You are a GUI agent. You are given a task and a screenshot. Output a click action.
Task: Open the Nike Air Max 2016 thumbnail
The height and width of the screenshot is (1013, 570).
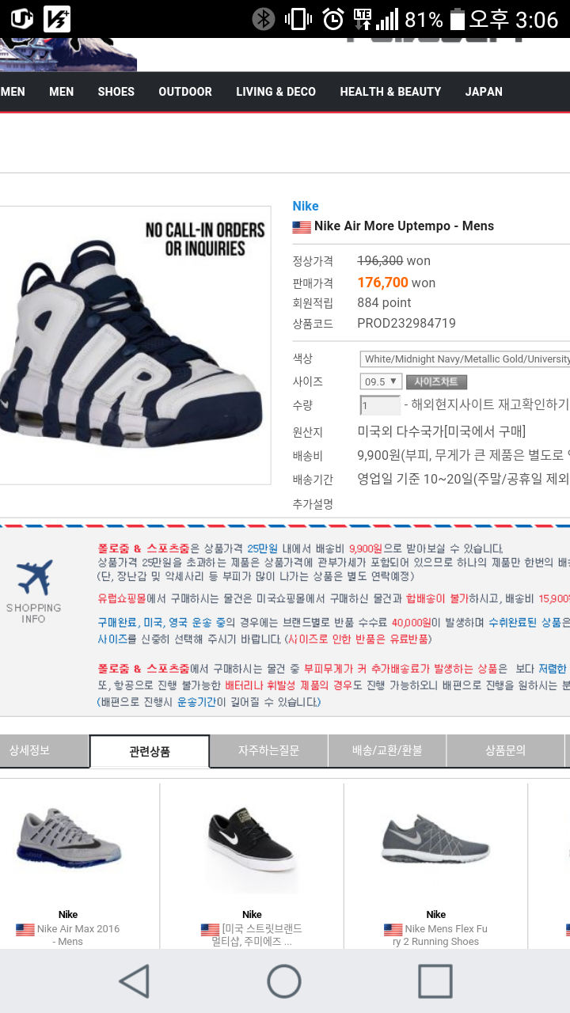click(70, 840)
